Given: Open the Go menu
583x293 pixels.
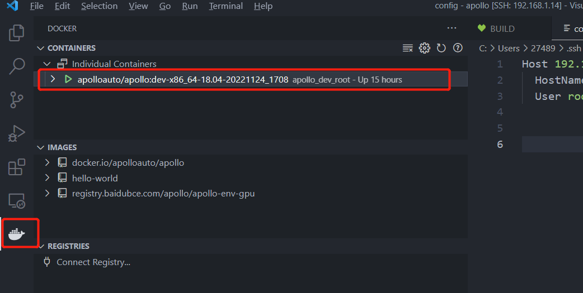Looking at the screenshot, I should click(164, 6).
